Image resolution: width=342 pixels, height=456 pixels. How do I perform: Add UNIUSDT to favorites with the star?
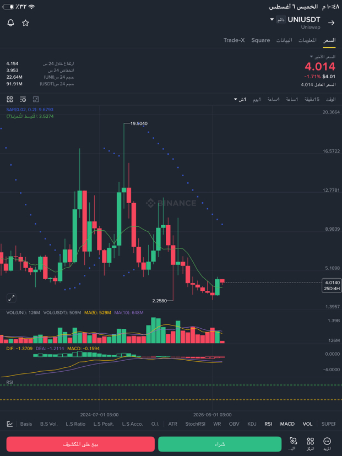25,23
